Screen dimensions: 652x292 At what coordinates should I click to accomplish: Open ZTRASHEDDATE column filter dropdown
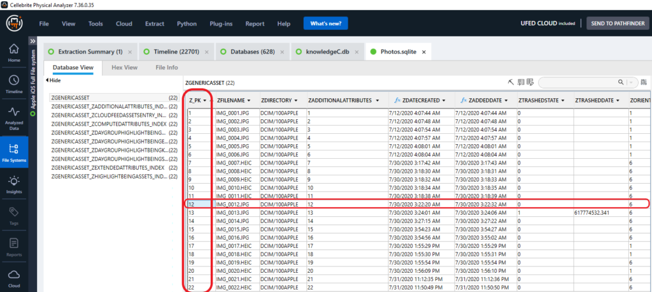click(x=618, y=100)
